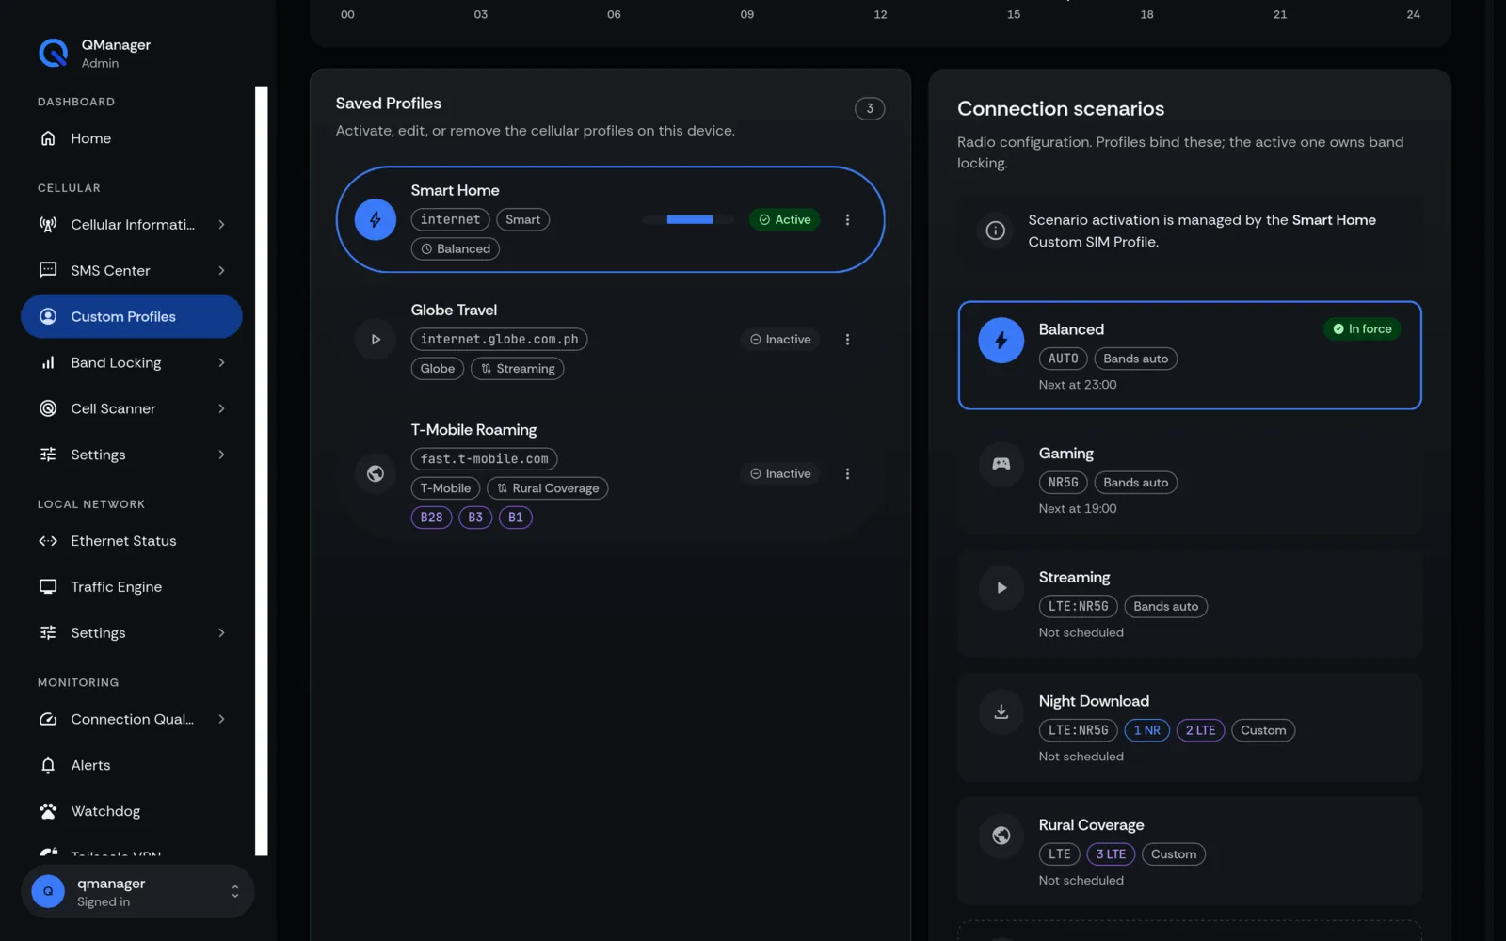Select the Balanced scenario bolt icon

(x=1001, y=341)
